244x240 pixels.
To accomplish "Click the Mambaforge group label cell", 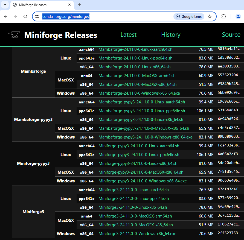I will 33,71.
